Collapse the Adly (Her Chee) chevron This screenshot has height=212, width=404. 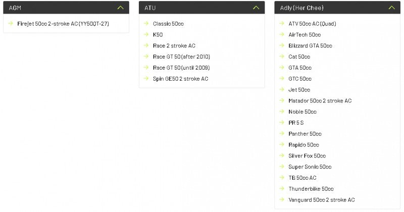point(391,8)
